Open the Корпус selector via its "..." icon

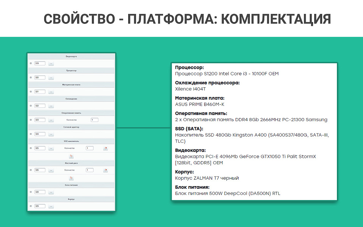point(52,206)
